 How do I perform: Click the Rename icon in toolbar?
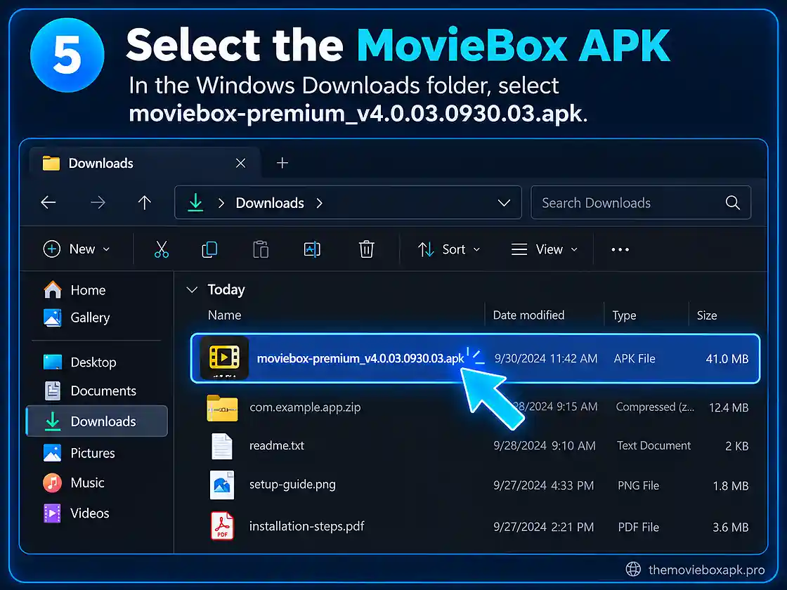pyautogui.click(x=312, y=249)
